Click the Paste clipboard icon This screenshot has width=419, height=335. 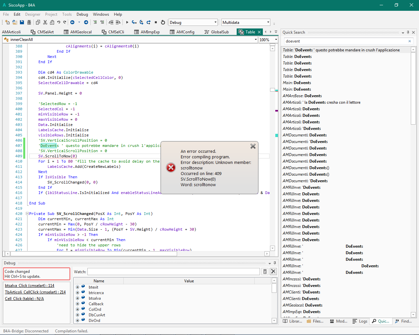pyautogui.click(x=52, y=22)
